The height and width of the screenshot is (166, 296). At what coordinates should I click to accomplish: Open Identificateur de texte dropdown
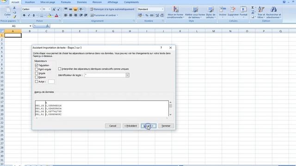(128, 75)
